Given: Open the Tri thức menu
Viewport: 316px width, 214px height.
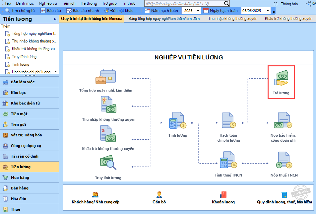Looking at the screenshot, I should click(x=129, y=3).
